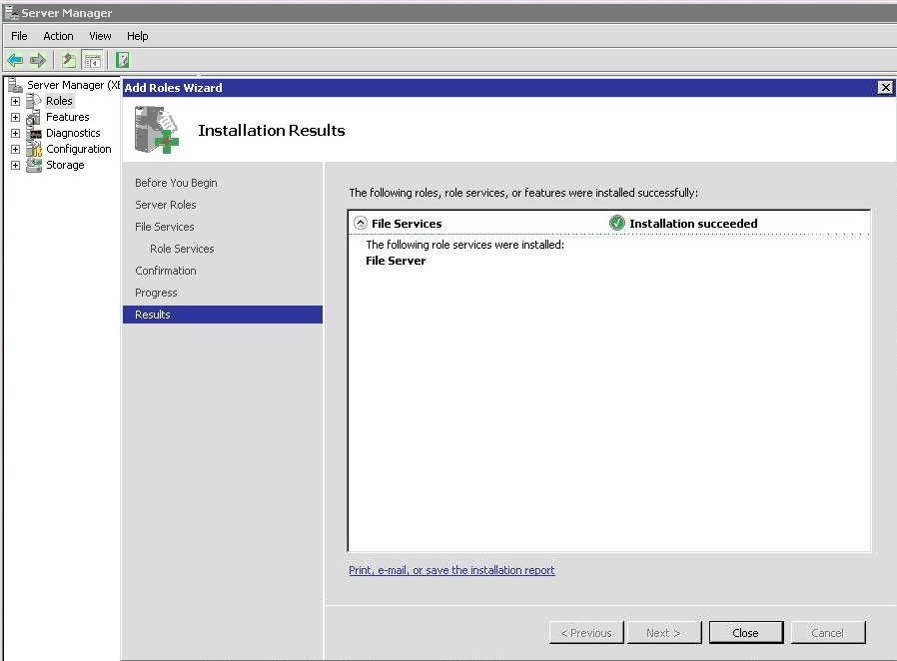Click the green Back arrow toolbar icon
Image resolution: width=897 pixels, height=661 pixels.
(15, 60)
